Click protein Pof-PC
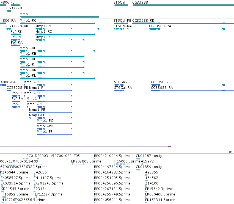234x204 pixels. (x=17, y=93)
